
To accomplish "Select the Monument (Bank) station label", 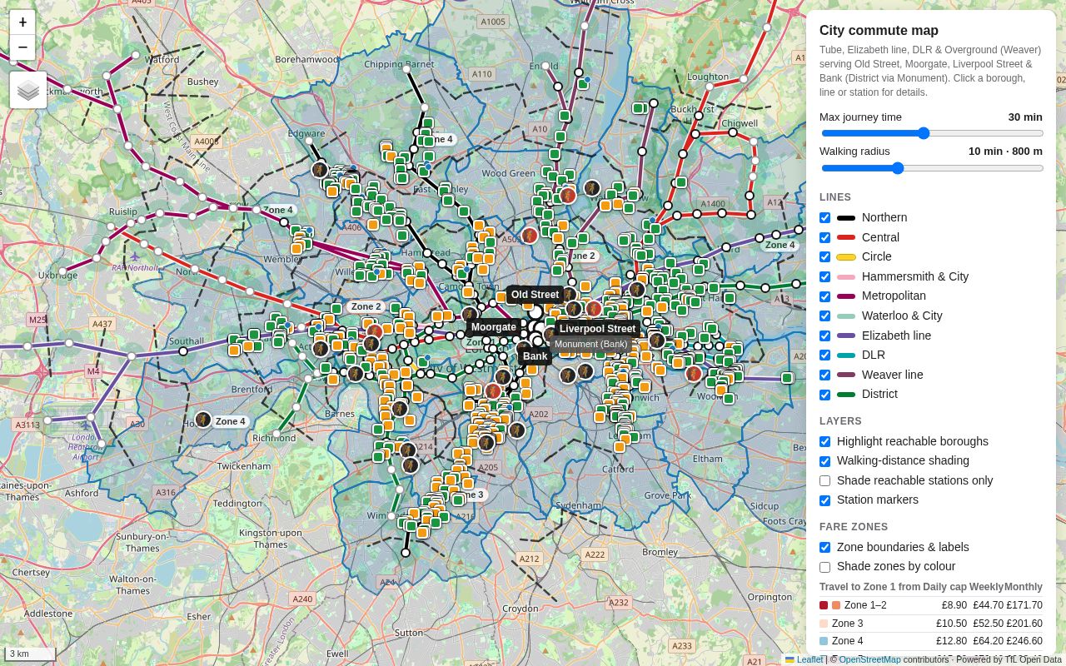I will 591,344.
